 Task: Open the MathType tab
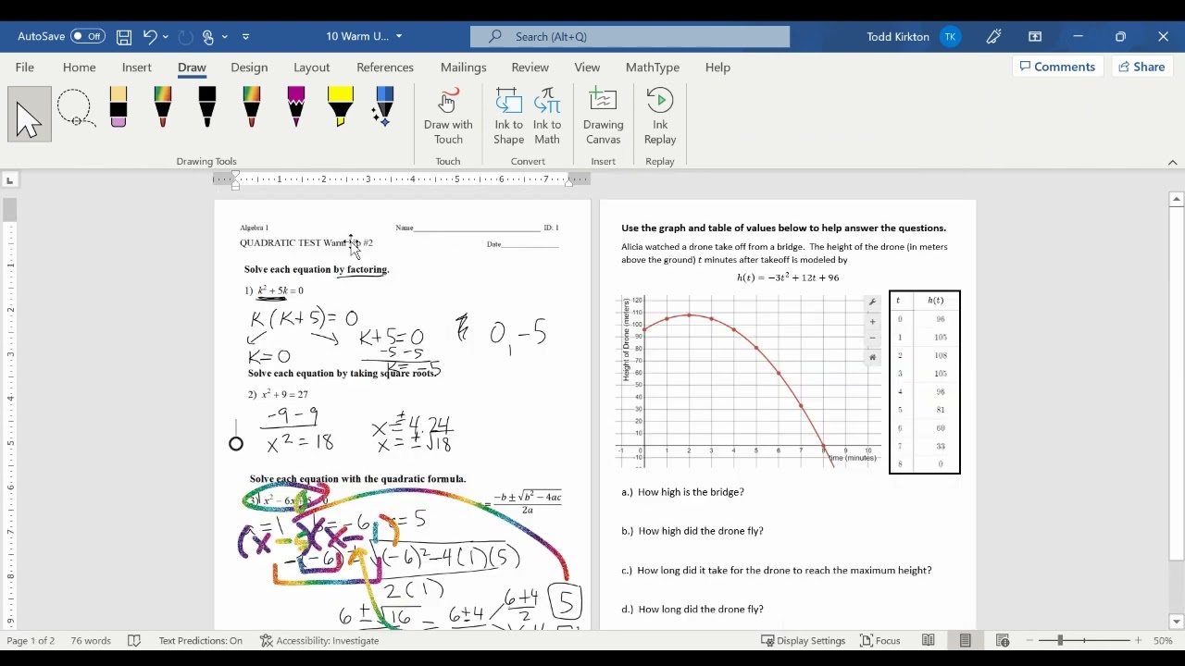653,68
